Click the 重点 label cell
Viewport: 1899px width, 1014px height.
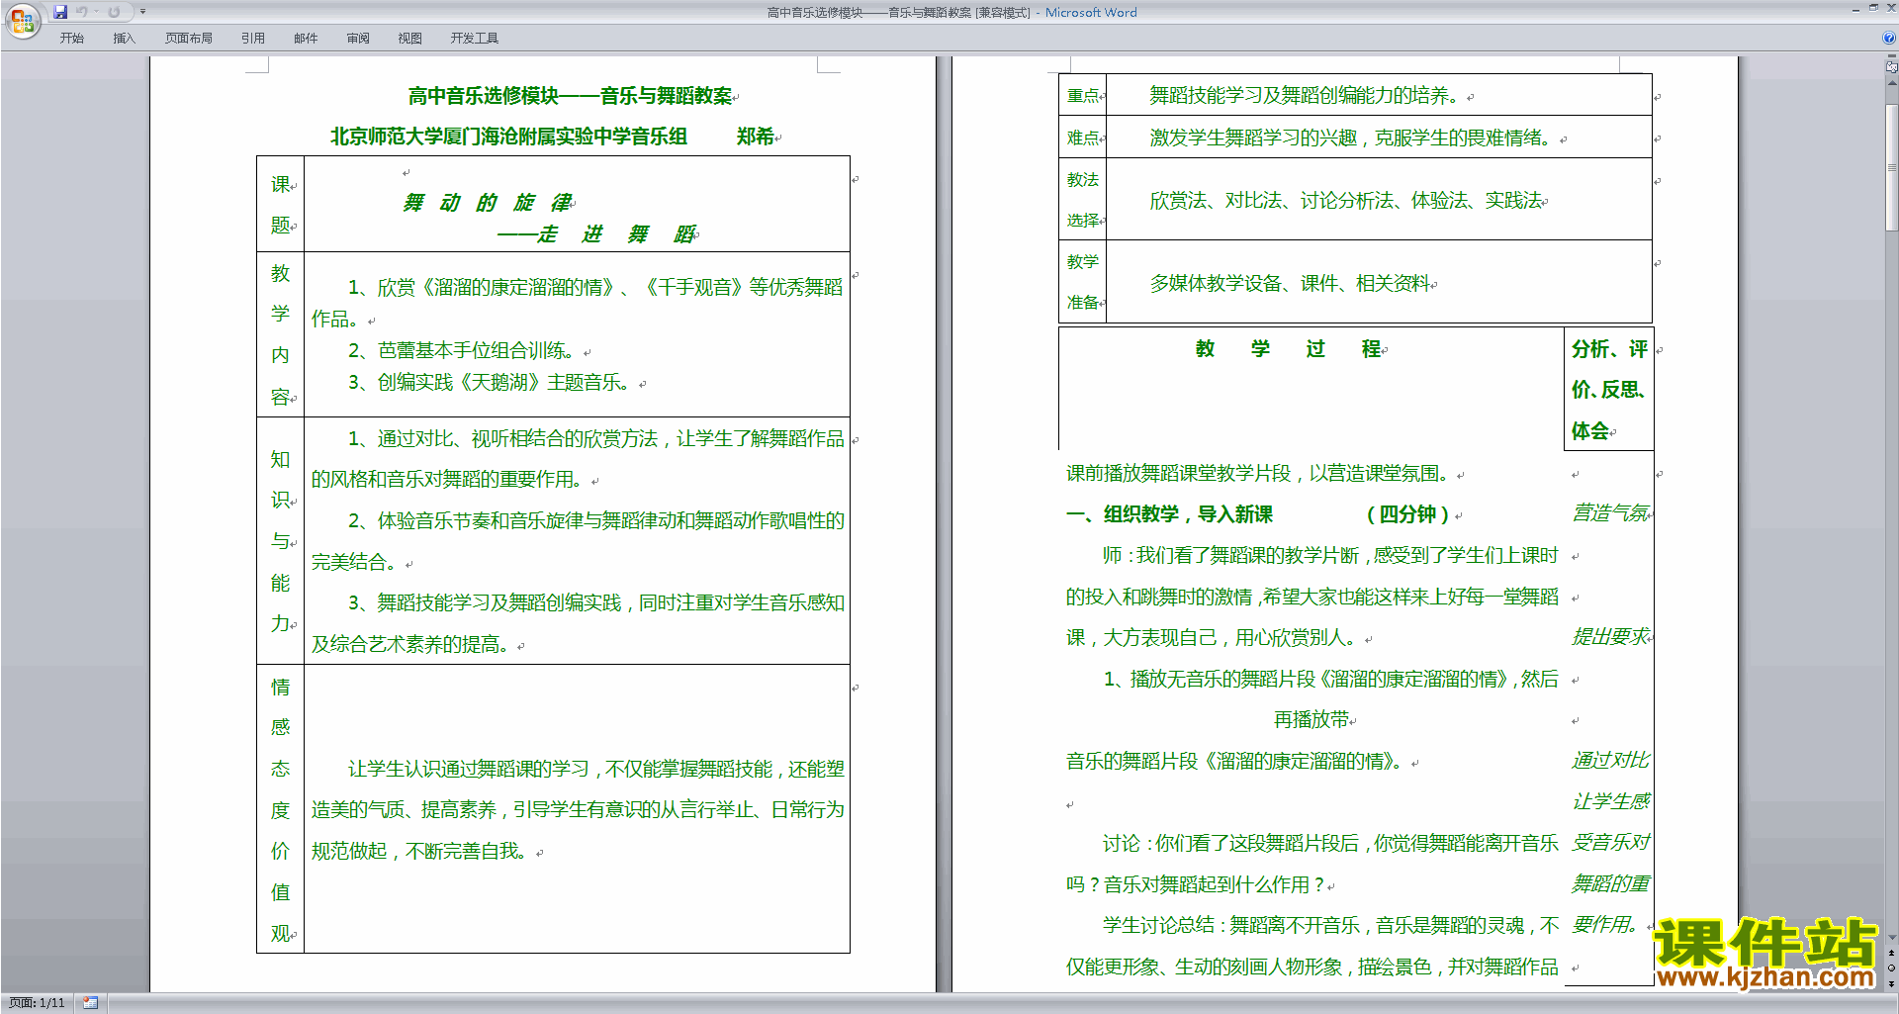point(1083,96)
